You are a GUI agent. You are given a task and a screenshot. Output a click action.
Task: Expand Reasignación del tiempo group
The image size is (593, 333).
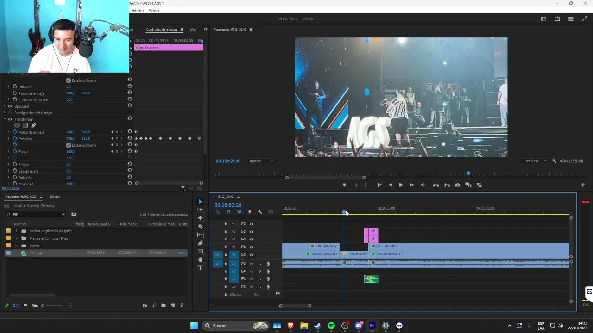click(5, 113)
